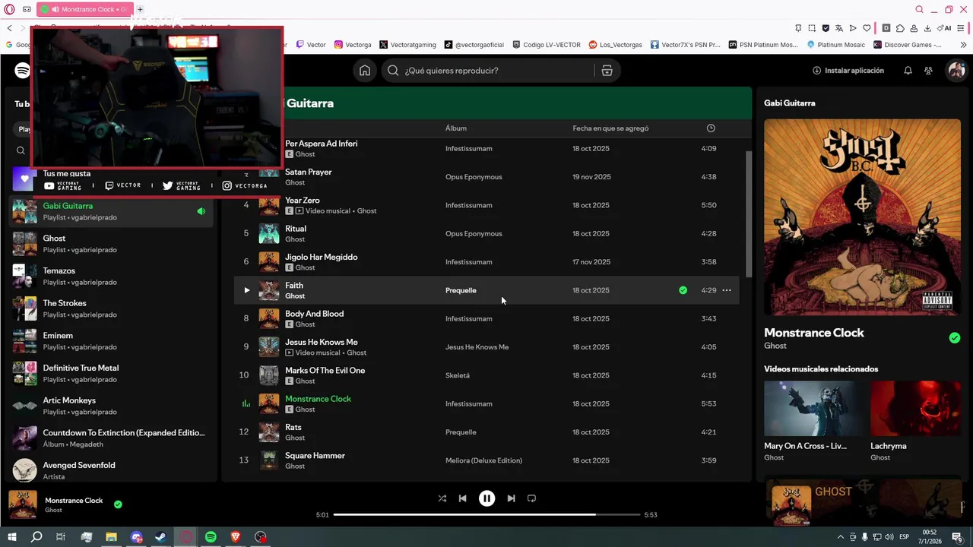Viewport: 973px width, 547px height.
Task: Open the Temazos playlist
Action: pos(111,277)
